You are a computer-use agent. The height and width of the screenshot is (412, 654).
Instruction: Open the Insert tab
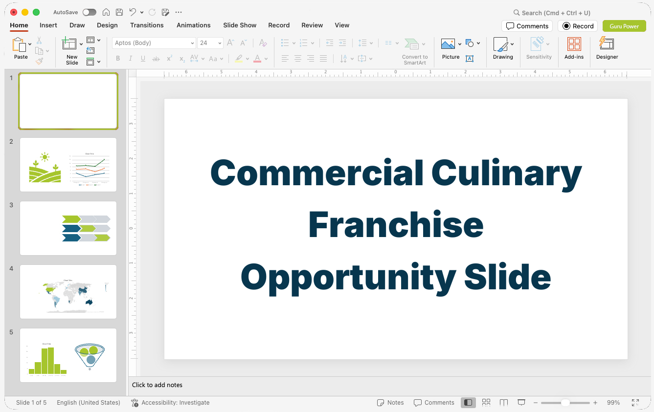click(48, 25)
